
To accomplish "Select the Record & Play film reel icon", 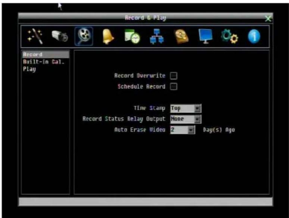I will pos(84,36).
